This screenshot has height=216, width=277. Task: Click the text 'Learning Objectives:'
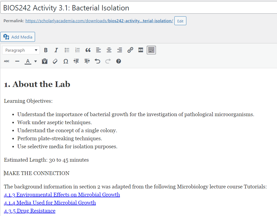(x=28, y=101)
